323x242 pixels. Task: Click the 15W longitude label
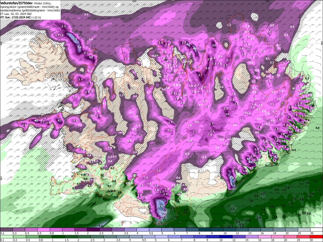(x=267, y=1)
